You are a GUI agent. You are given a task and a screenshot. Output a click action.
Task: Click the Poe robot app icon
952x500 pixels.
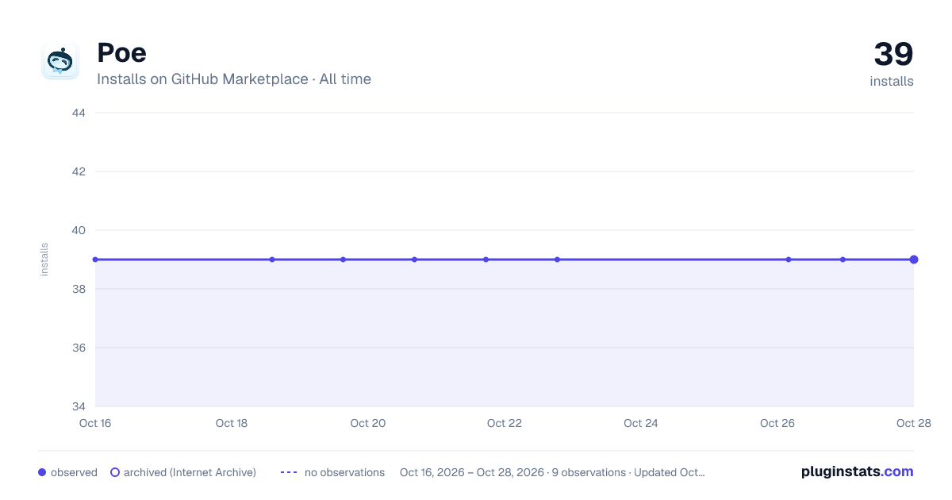point(60,61)
